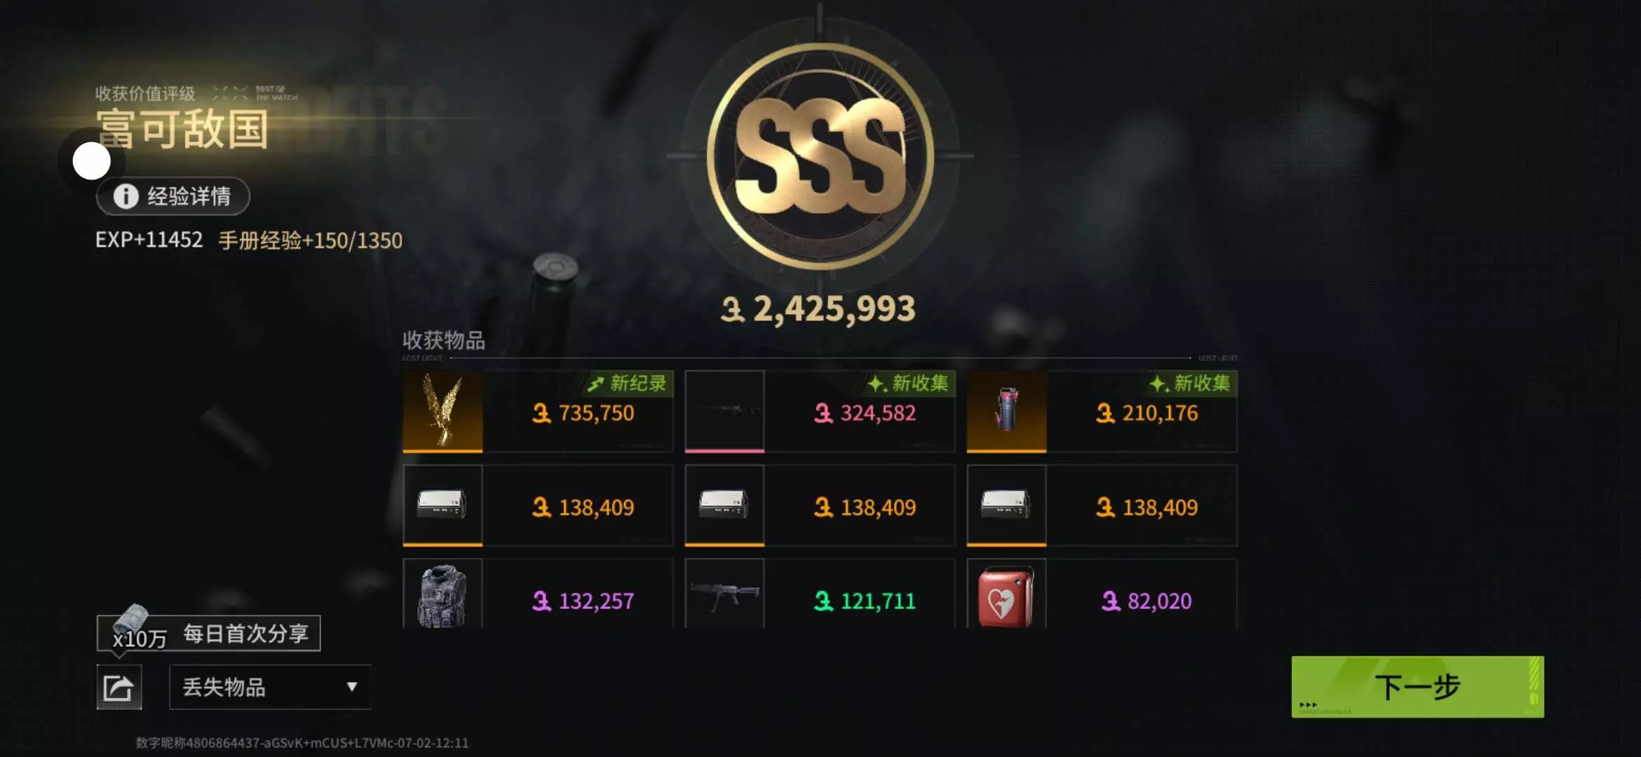Viewport: 1641px width, 757px height.
Task: Pick the rightmost silver device item icon
Action: coord(1006,505)
